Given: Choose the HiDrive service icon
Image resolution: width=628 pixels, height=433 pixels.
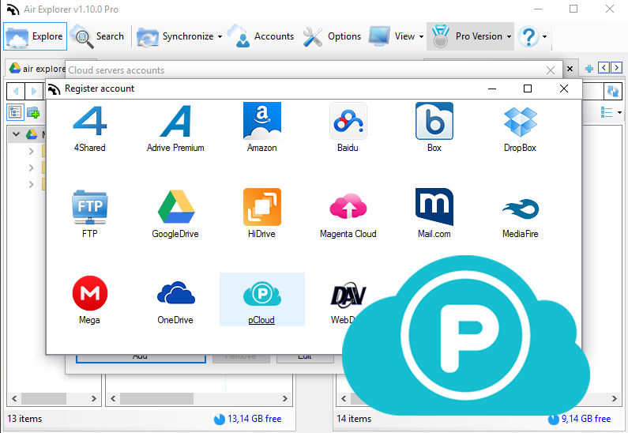Looking at the screenshot, I should pyautogui.click(x=262, y=207).
